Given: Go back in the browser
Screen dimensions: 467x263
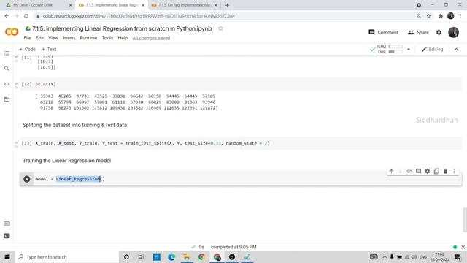Looking at the screenshot, I should pyautogui.click(x=7, y=16).
